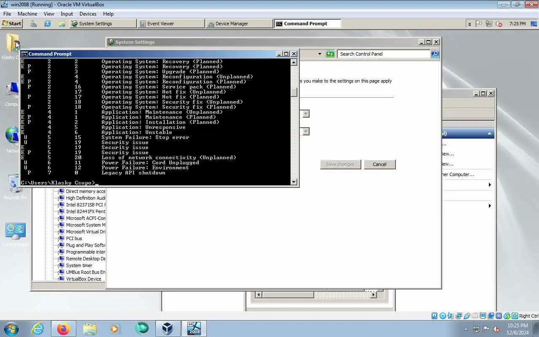The width and height of the screenshot is (539, 337).
Task: Select UMBus Root Bus Enumerator device
Action: point(83,272)
